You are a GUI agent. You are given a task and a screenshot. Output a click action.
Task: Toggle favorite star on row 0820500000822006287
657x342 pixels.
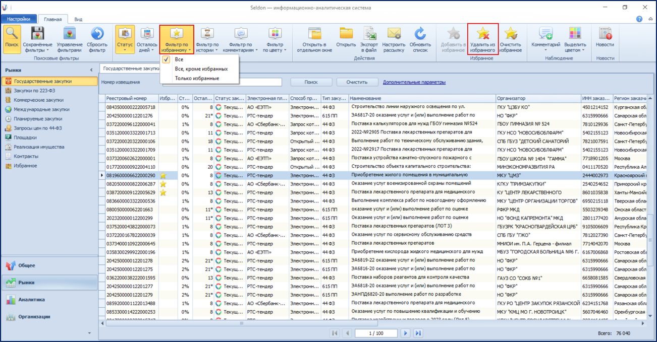tap(163, 184)
